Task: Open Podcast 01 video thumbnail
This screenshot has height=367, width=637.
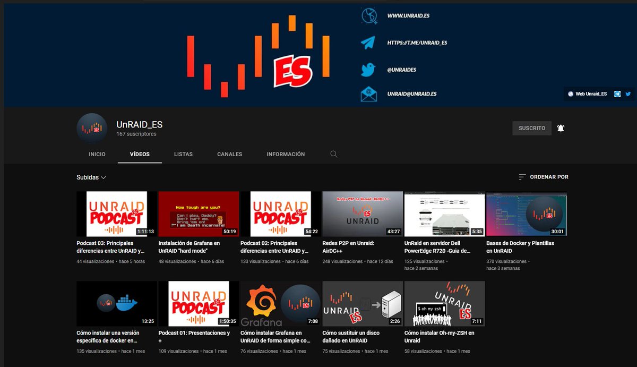Action: (x=199, y=304)
